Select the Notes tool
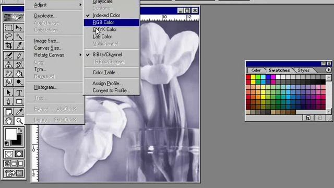334x188 pixels. tap(9, 112)
